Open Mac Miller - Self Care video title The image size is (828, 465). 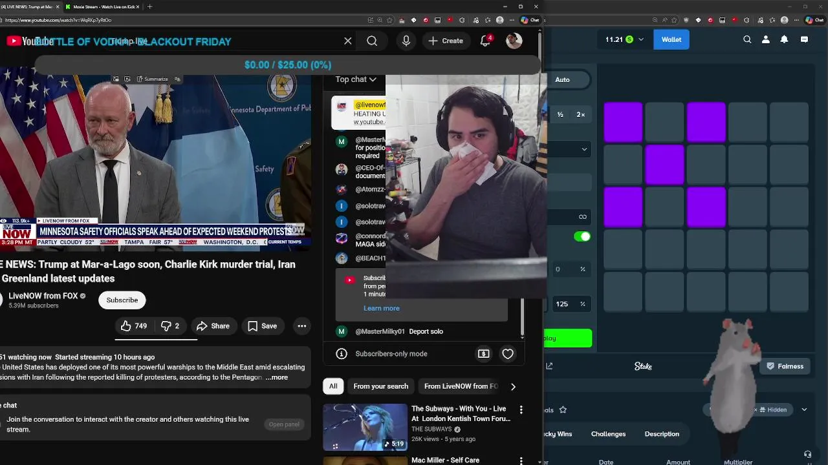tap(446, 460)
